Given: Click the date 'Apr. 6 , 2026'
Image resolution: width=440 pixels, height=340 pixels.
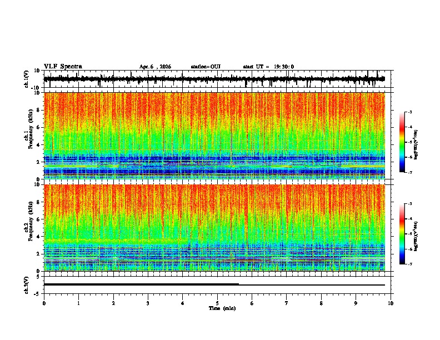Looking at the screenshot, I should [155, 67].
